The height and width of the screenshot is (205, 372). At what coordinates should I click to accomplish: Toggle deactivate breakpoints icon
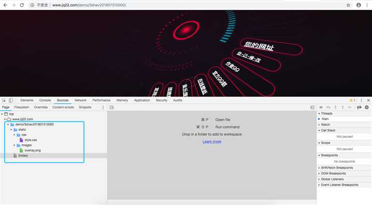pos(359,107)
